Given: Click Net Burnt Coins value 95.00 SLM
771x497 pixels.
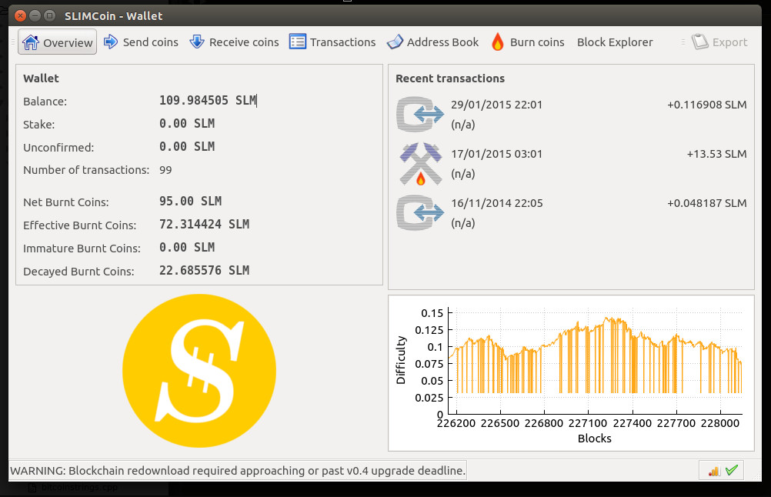Looking at the screenshot, I should pos(190,201).
